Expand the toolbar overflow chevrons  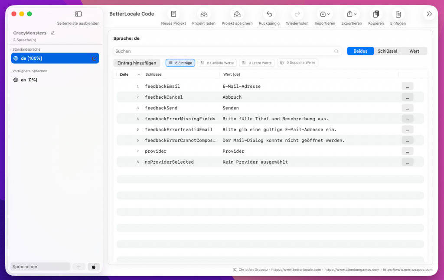point(429,14)
